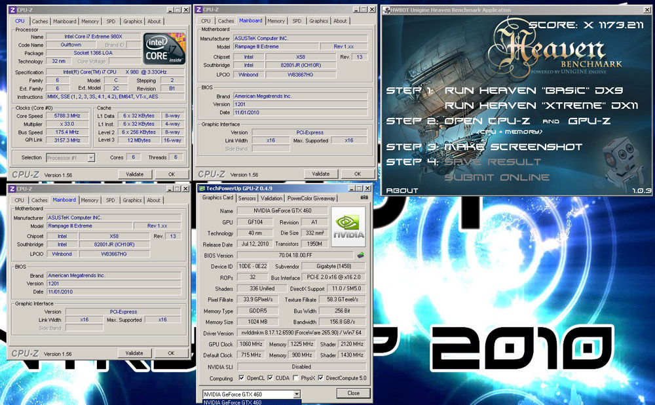Click the GPU Clock 1060 MHz field
The image size is (655, 405).
point(251,344)
